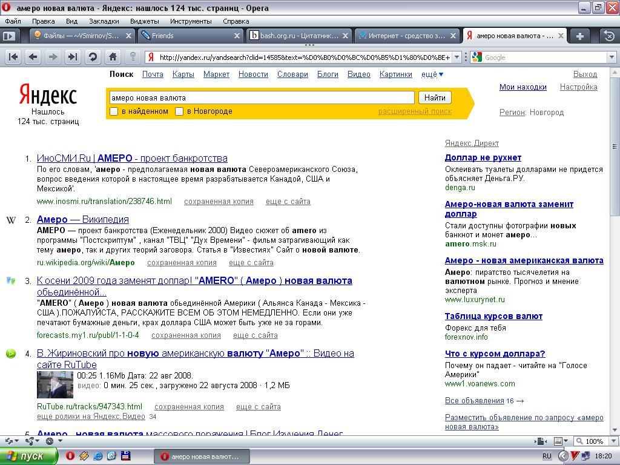Click the Google search input field
Image resolution: width=620 pixels, height=465 pixels.
545,58
